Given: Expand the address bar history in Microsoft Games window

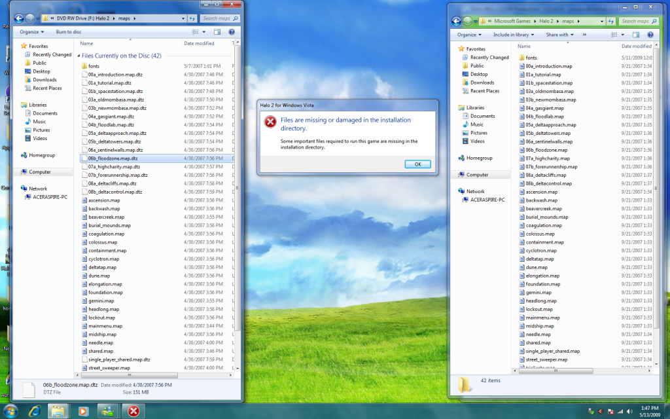Looking at the screenshot, I should (602, 21).
